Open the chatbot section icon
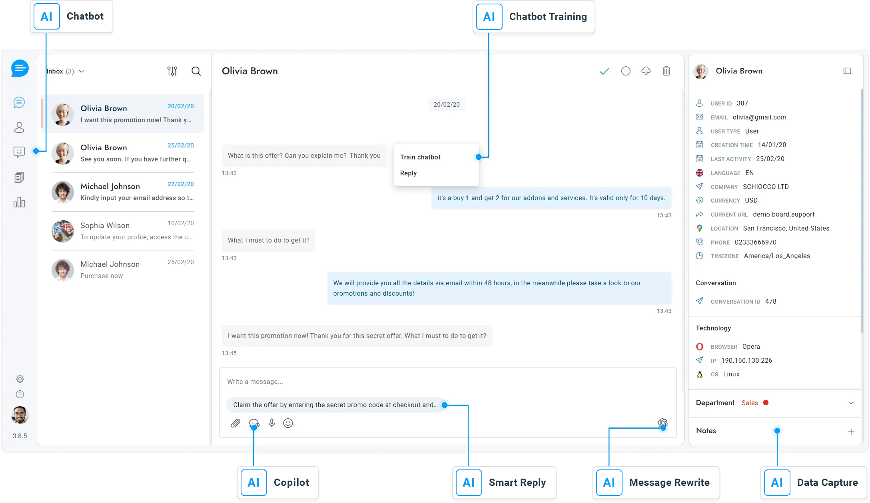870x503 pixels. (x=19, y=152)
